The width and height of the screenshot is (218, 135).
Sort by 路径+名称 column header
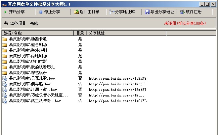pos(38,33)
